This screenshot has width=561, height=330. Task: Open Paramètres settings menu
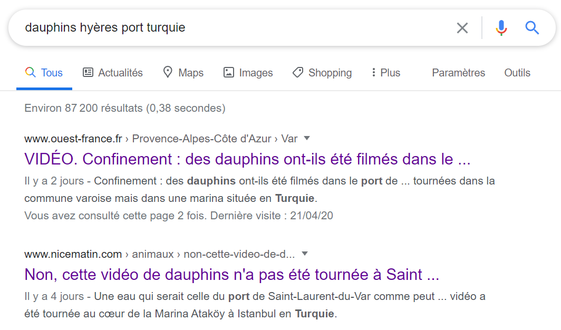tap(458, 73)
